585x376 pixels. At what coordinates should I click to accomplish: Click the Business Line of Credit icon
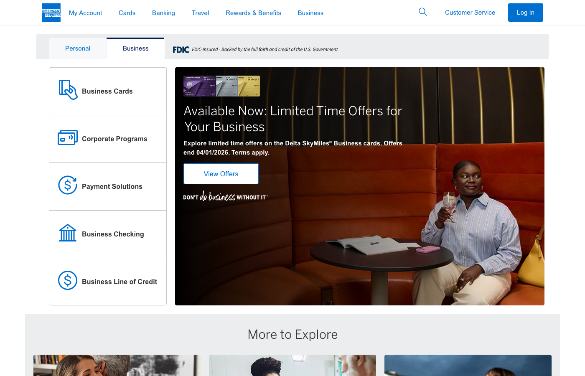(x=68, y=280)
